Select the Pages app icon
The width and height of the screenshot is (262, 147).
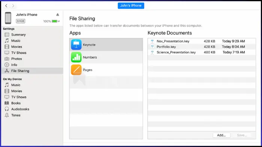pos(76,70)
